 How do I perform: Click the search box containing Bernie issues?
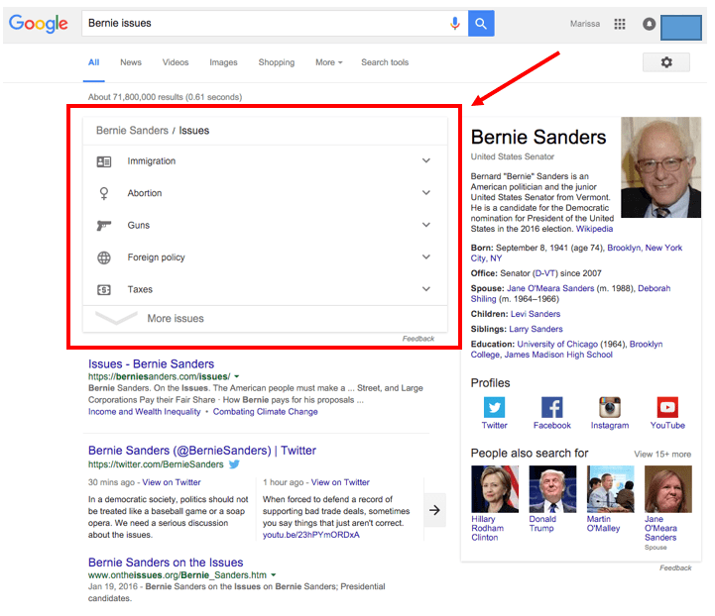coord(263,23)
